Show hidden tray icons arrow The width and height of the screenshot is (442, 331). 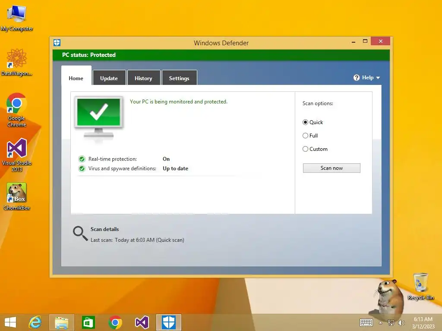point(381,322)
